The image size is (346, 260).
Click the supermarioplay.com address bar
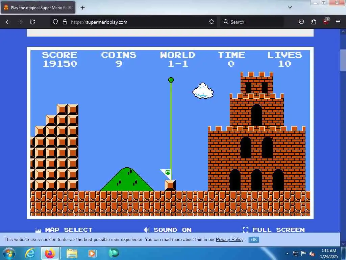pyautogui.click(x=133, y=22)
